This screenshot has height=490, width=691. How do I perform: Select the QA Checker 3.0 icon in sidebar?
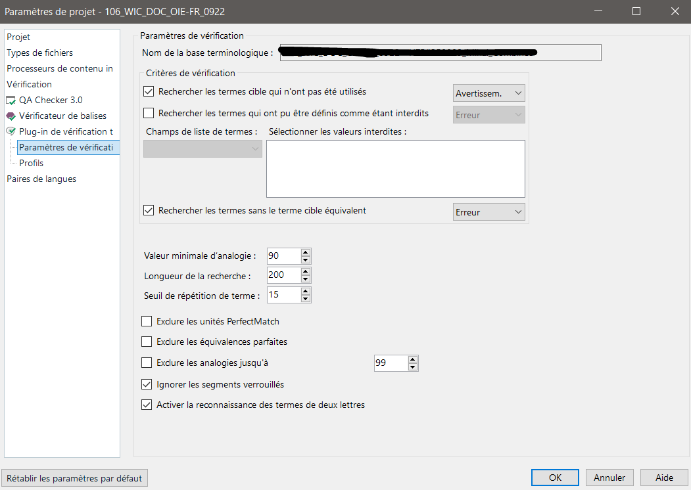point(12,100)
